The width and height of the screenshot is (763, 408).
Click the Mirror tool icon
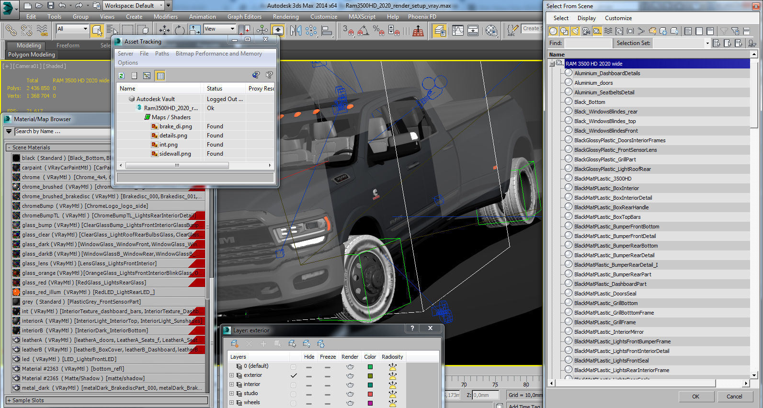[296, 31]
